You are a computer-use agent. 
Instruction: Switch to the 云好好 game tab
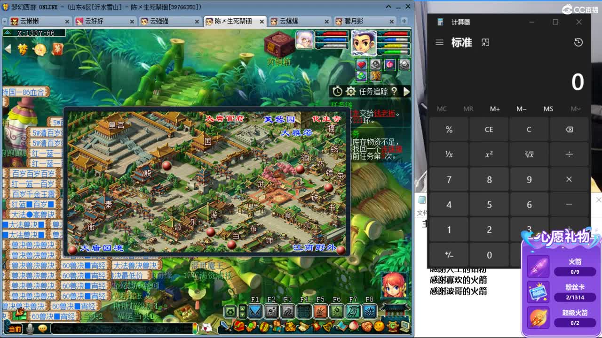(105, 21)
